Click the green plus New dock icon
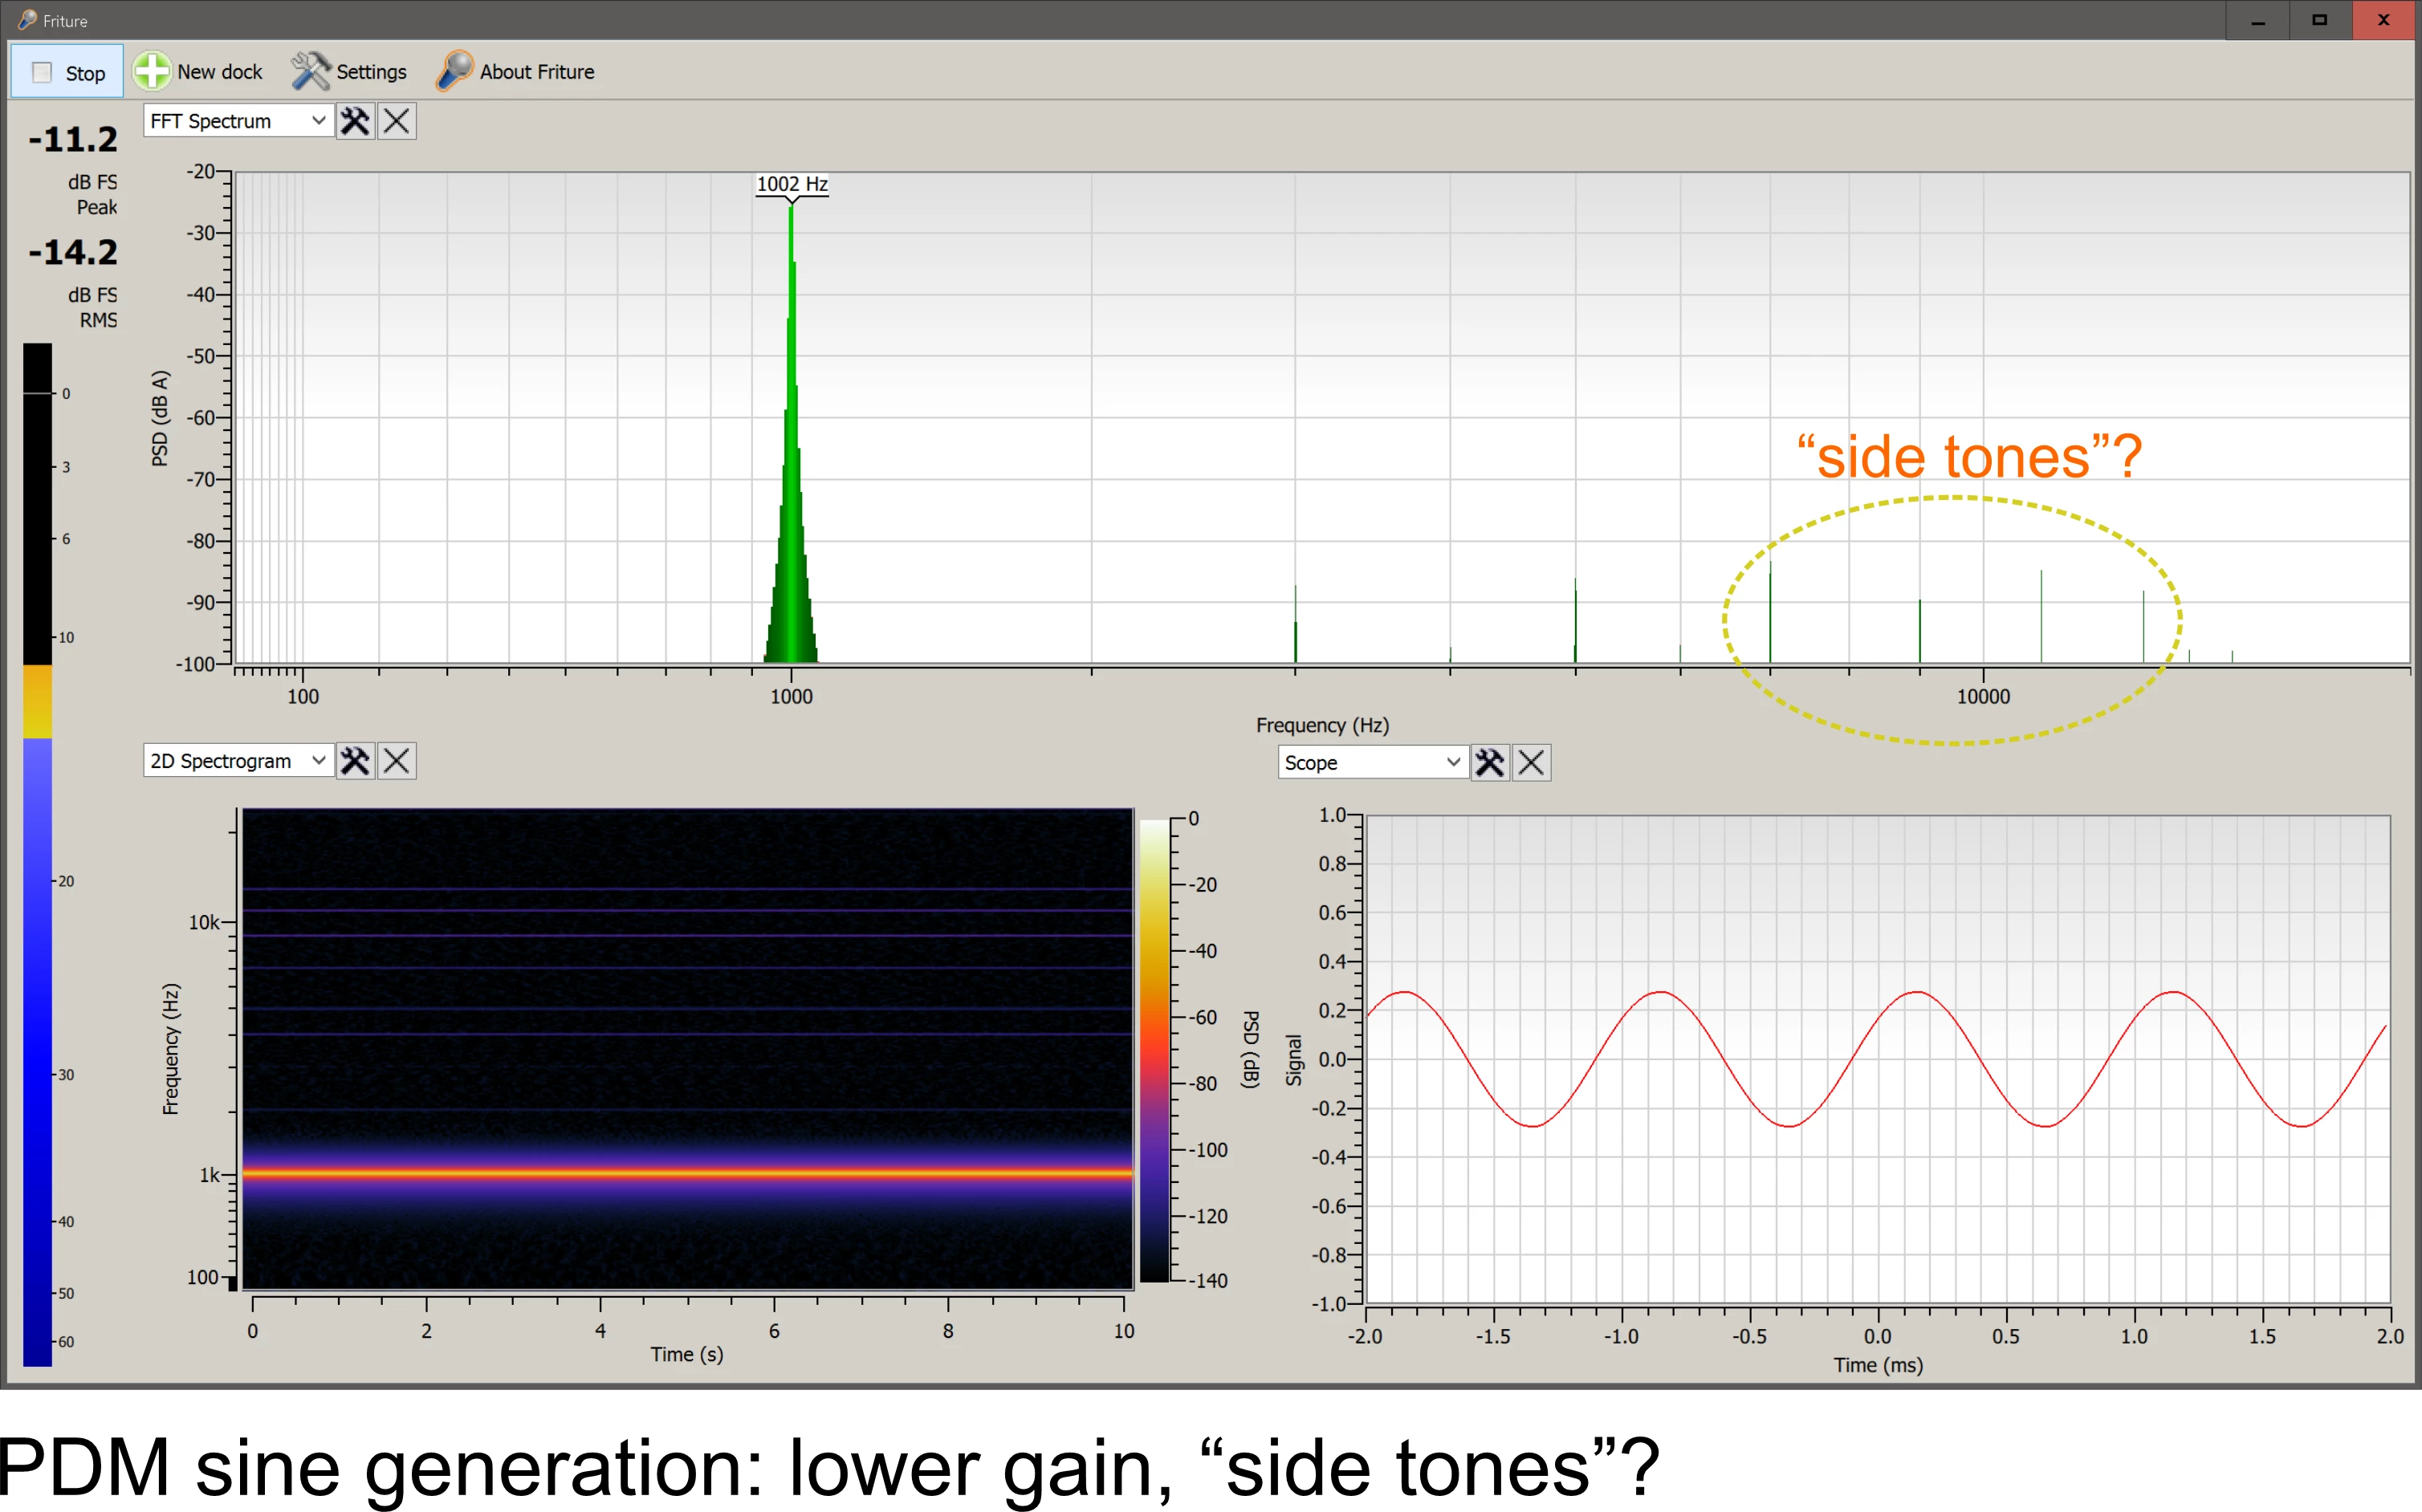 coord(152,72)
